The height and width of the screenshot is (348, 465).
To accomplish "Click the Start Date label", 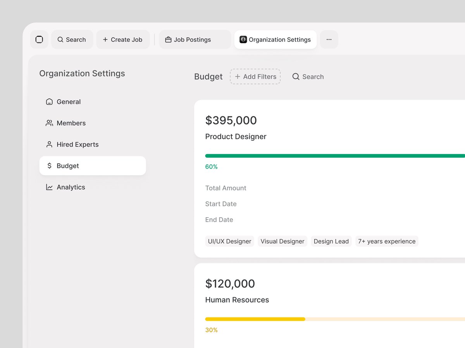I will (x=221, y=204).
